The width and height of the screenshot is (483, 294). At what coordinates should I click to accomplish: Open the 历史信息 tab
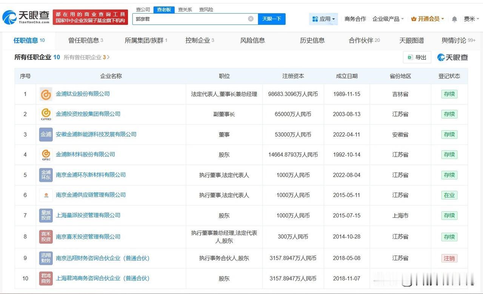(x=312, y=40)
